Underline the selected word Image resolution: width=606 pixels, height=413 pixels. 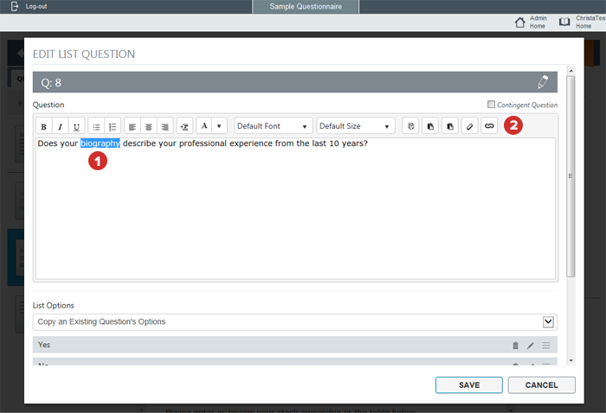77,126
